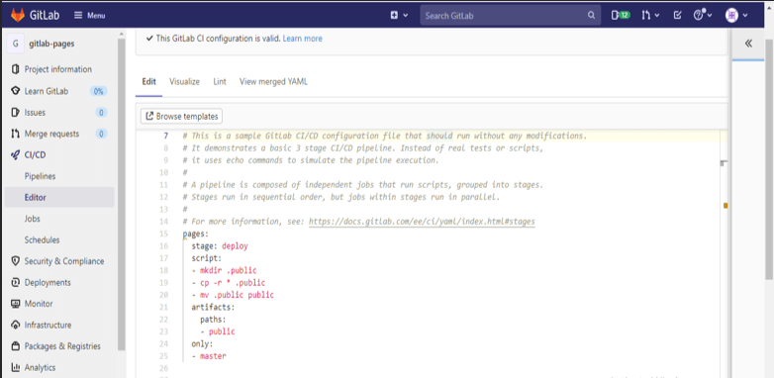This screenshot has width=774, height=378.
Task: Click the orange marker in editor overview ruler
Action: coord(726,205)
